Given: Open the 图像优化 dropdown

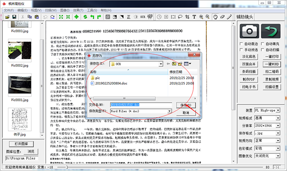Looking at the screenshot, I should pyautogui.click(x=278, y=156).
